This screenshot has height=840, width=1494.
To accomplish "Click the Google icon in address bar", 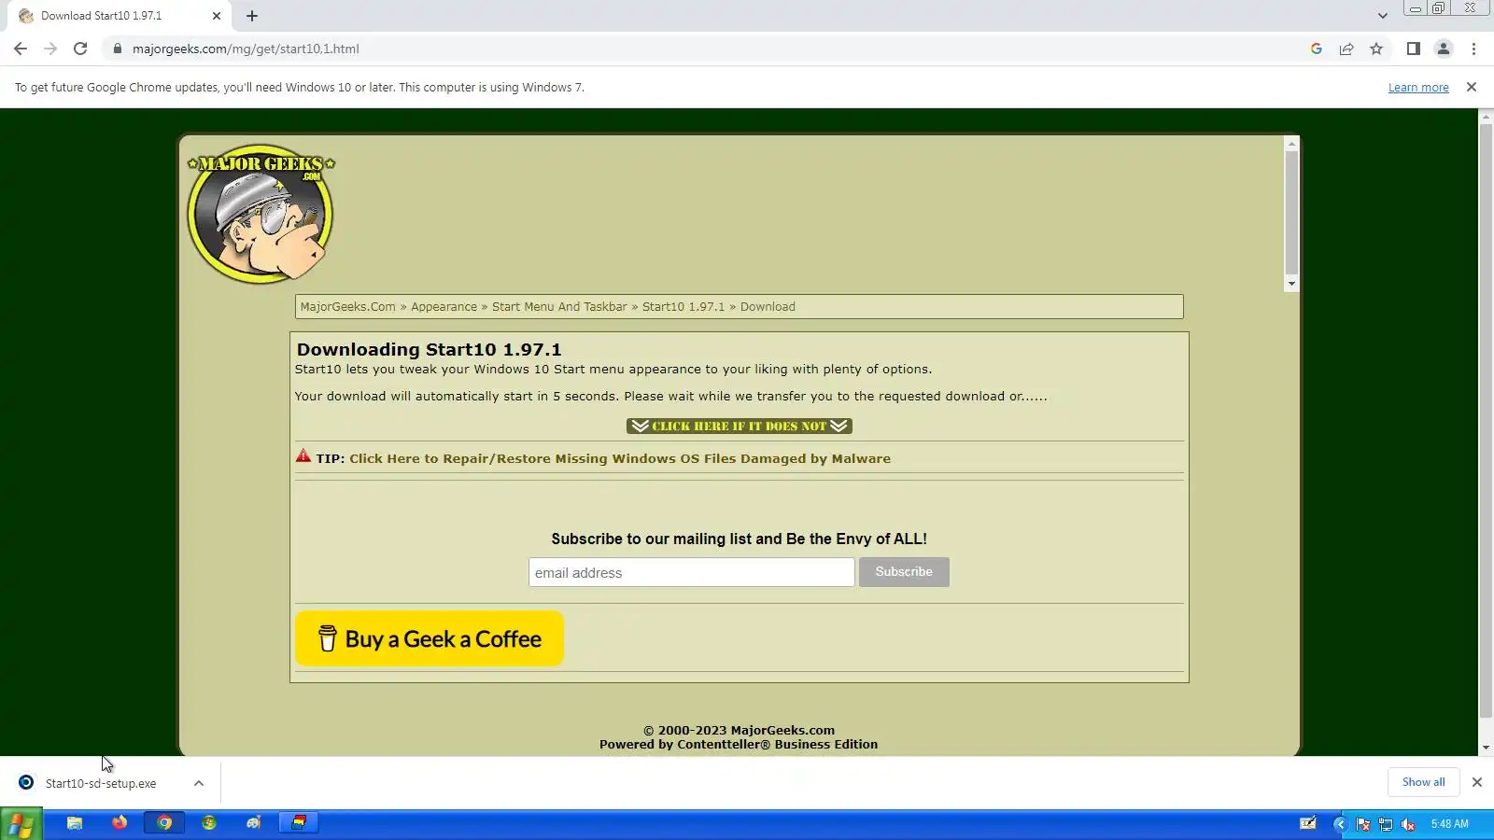I will [x=1317, y=49].
